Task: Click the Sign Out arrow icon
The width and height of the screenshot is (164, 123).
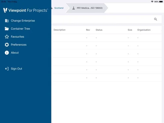Action: [x=7, y=69]
